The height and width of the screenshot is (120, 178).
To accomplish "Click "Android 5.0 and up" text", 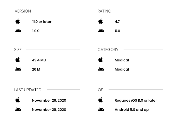I will 132,110.
